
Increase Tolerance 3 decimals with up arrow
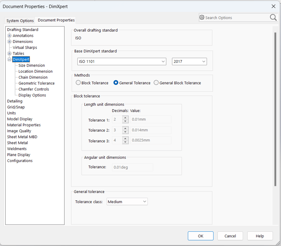coord(125,139)
